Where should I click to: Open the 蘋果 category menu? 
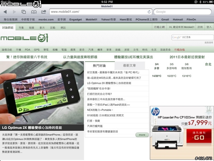[73, 50]
